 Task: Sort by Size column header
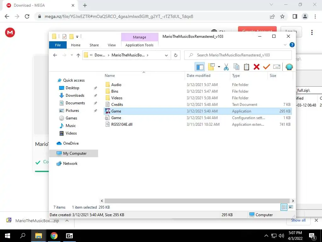coord(280,76)
